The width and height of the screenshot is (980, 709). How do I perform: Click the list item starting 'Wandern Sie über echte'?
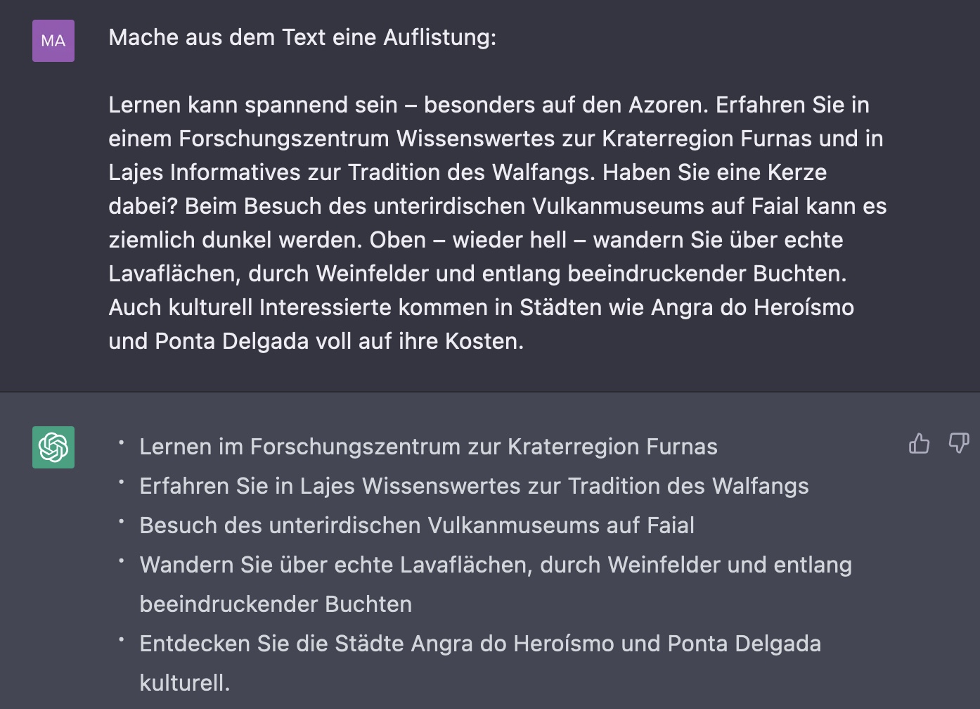click(x=496, y=585)
